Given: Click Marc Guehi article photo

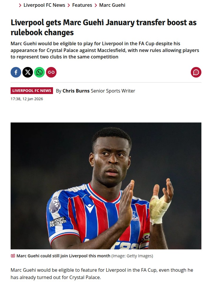Looking at the screenshot, I should click(106, 186).
